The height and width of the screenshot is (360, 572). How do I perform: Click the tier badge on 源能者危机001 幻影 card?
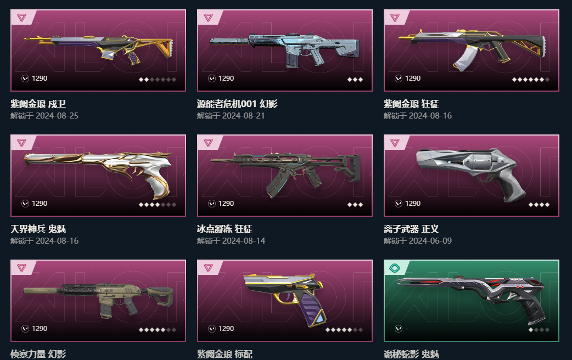coord(208,18)
